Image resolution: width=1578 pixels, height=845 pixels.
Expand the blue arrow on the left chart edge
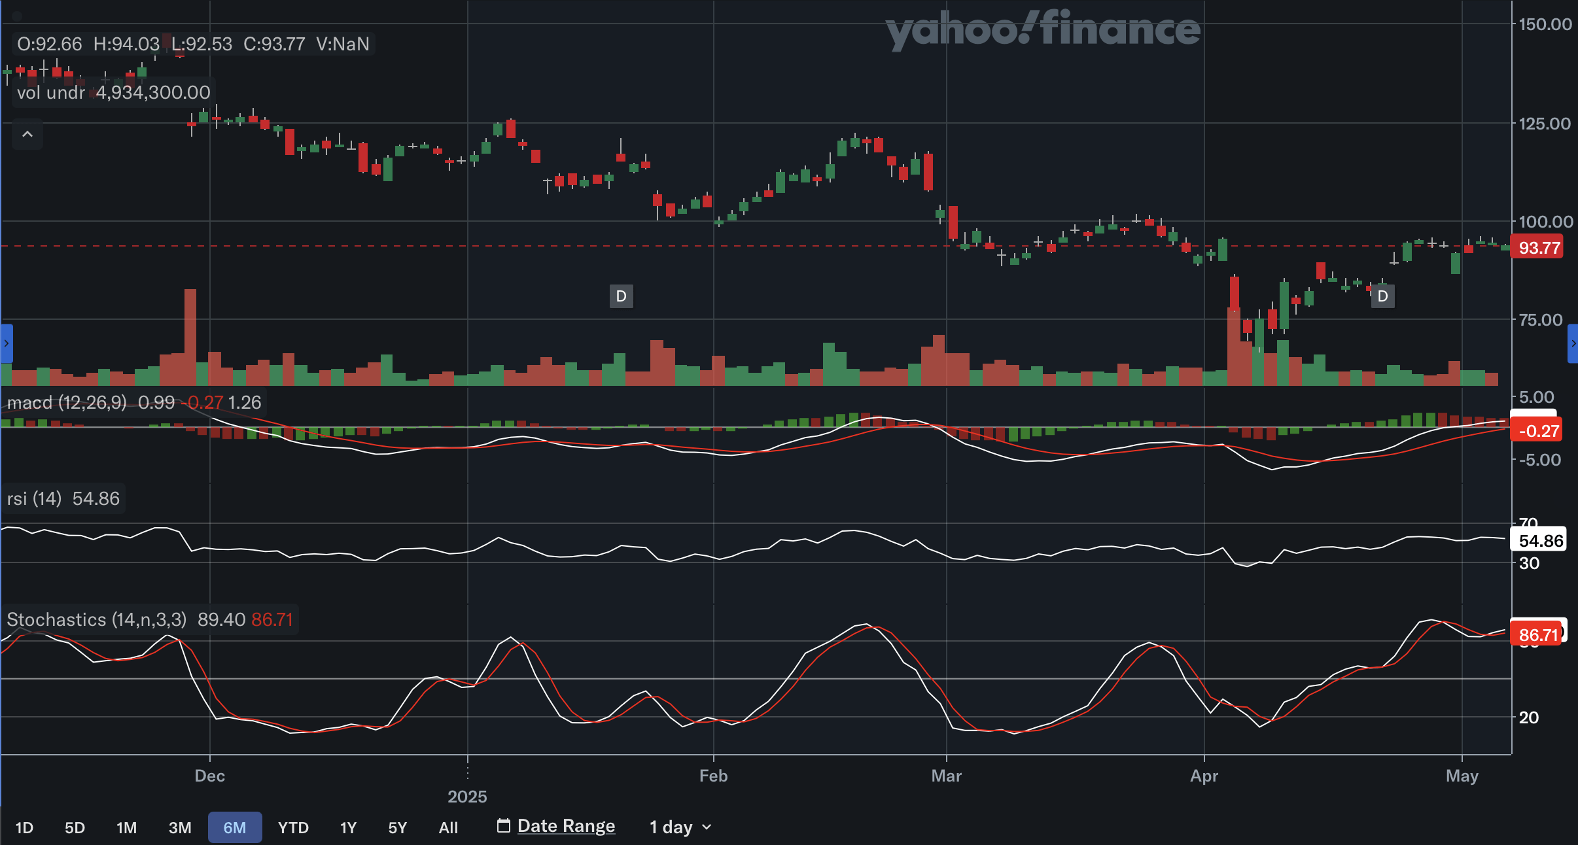point(6,343)
